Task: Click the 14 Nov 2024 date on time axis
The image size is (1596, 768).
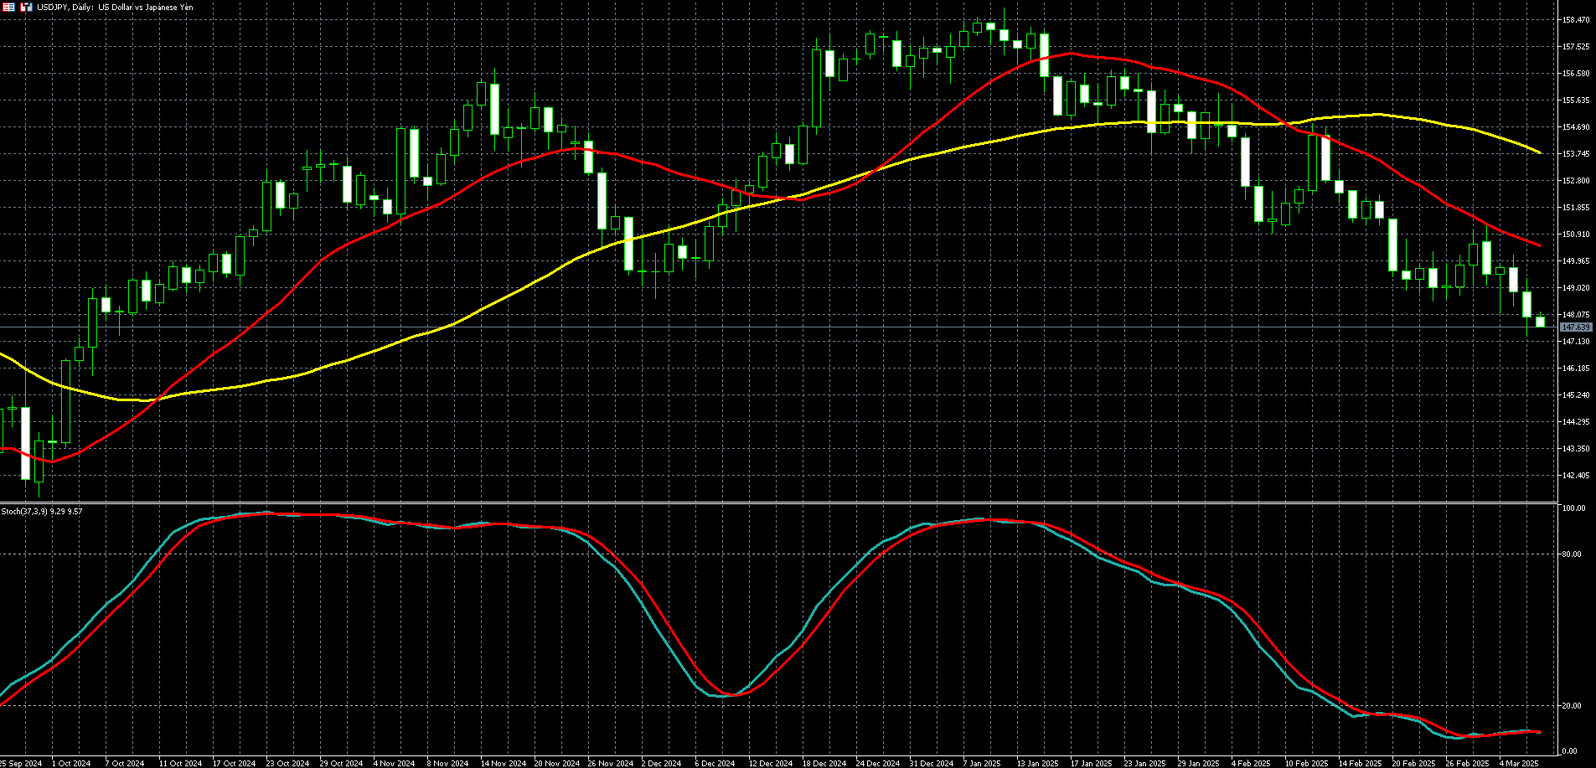Action: [503, 763]
